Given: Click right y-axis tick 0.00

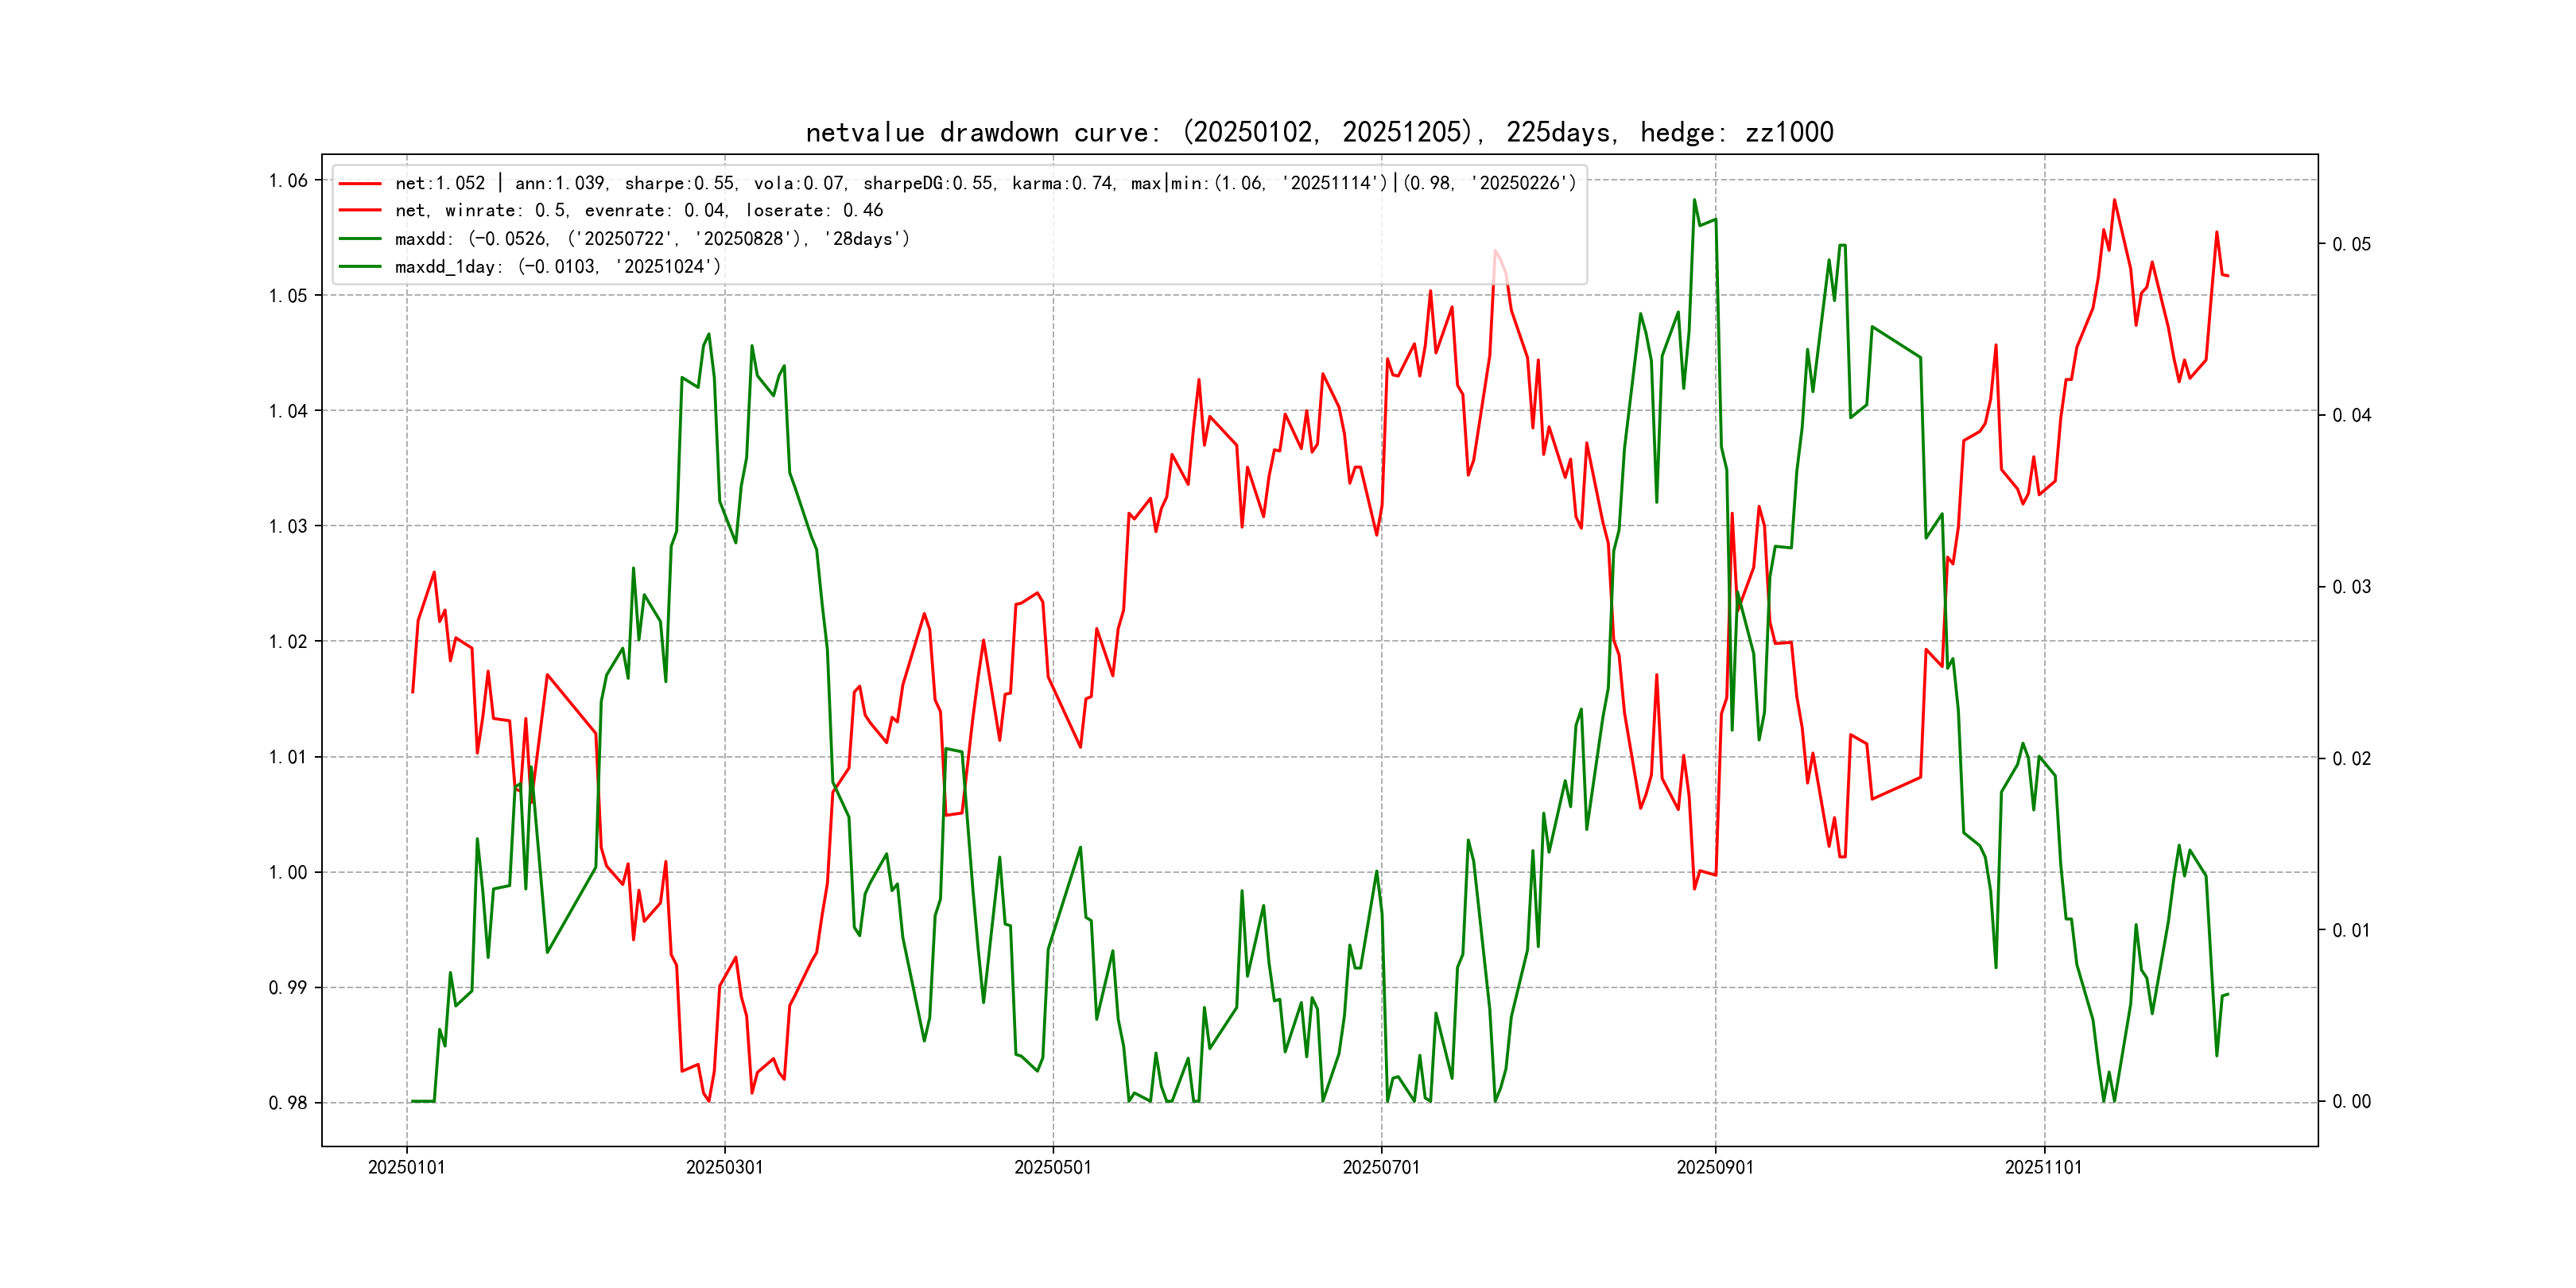Looking at the screenshot, I should pos(2351,1102).
